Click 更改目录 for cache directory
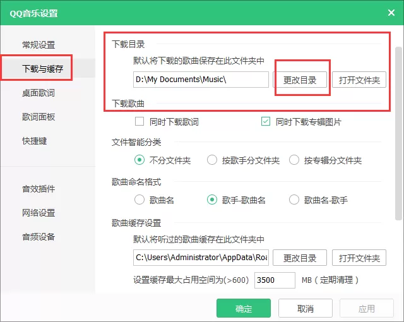Image resolution: width=404 pixels, height=322 pixels. click(x=300, y=258)
